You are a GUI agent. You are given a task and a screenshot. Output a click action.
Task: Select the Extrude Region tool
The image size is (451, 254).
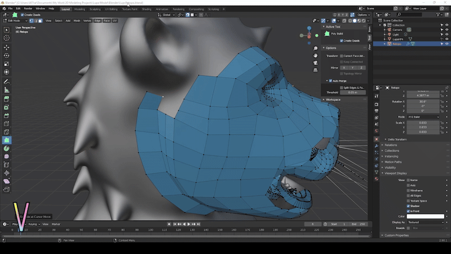7,99
